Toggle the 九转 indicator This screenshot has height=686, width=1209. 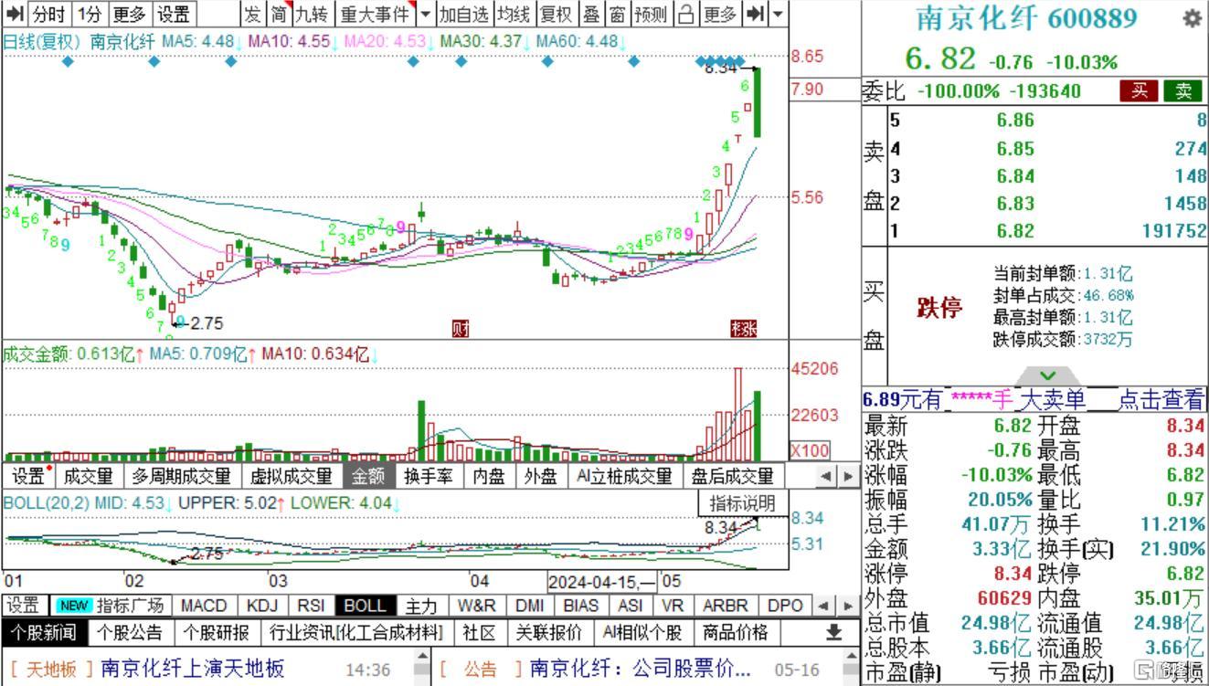point(311,14)
